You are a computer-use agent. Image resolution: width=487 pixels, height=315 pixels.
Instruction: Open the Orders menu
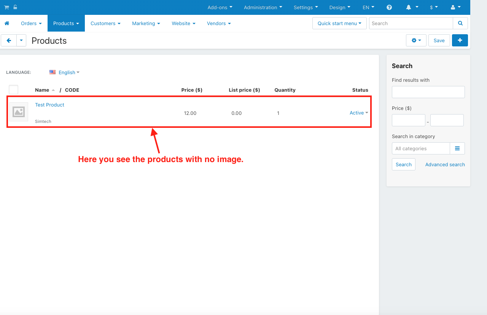coord(31,23)
